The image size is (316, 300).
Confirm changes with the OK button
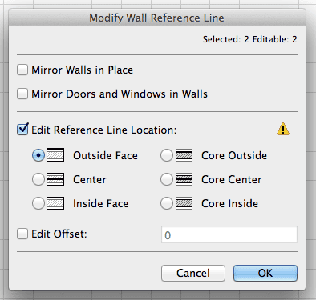[x=265, y=273]
